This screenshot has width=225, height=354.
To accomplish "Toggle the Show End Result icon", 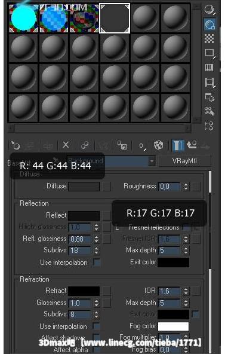I will [x=178, y=145].
